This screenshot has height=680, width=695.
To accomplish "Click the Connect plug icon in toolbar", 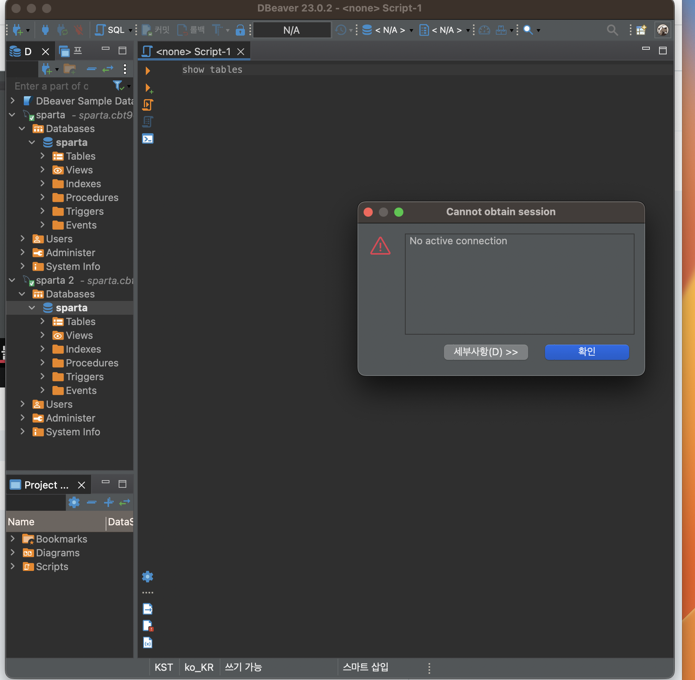I will tap(45, 30).
